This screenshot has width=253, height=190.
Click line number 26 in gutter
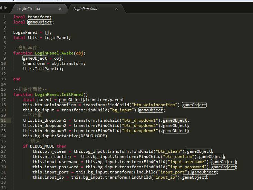click(3, 146)
